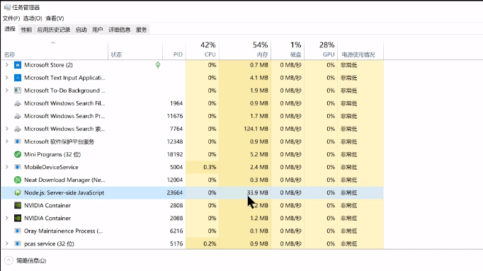Expand the pcas service (32 位) row
Image resolution: width=483 pixels, height=271 pixels.
click(x=7, y=243)
